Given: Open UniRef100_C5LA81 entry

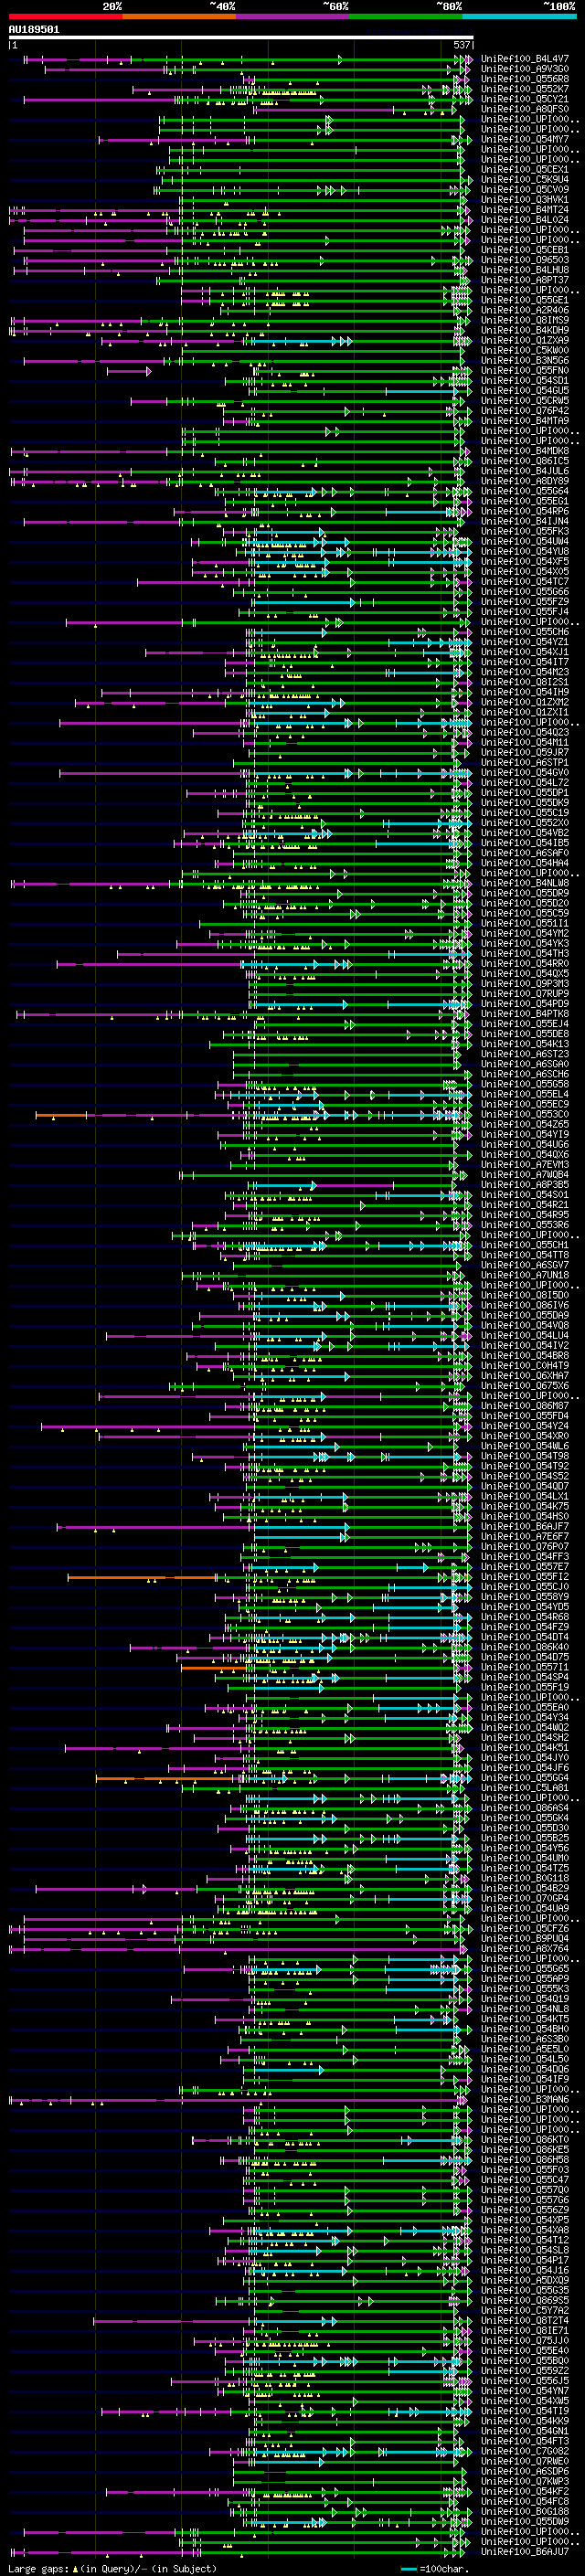Looking at the screenshot, I should tap(525, 1788).
